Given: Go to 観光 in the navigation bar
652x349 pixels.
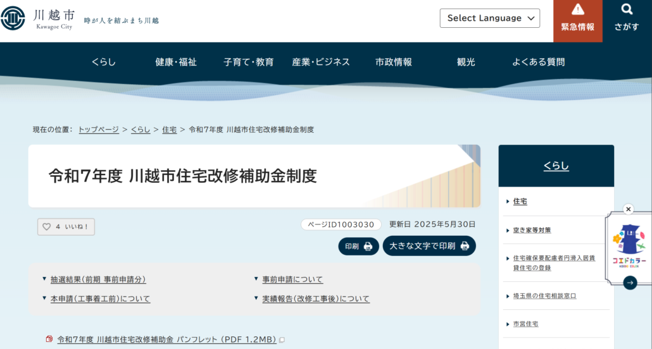Looking at the screenshot, I should [466, 62].
